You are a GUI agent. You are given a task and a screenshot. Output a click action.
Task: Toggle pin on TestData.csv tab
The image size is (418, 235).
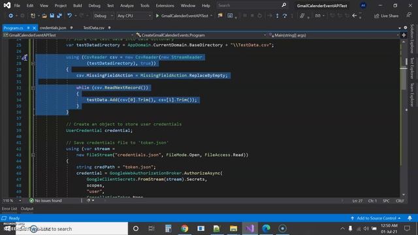click(x=109, y=27)
